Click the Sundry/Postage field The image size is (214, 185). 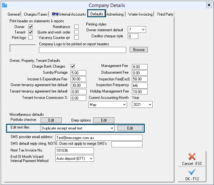(x=78, y=73)
